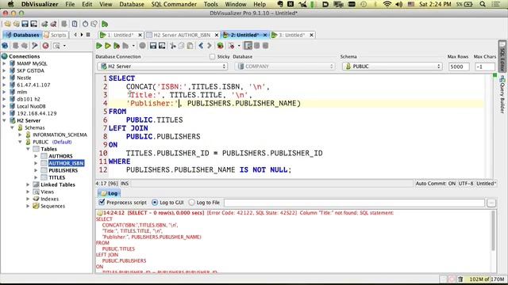Viewport: 508px width, 285px height.
Task: Select the Log to GUI radio button
Action: point(155,203)
